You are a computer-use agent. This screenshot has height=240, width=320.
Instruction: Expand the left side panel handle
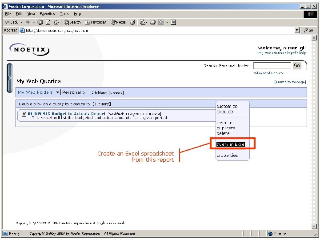pos(10,78)
